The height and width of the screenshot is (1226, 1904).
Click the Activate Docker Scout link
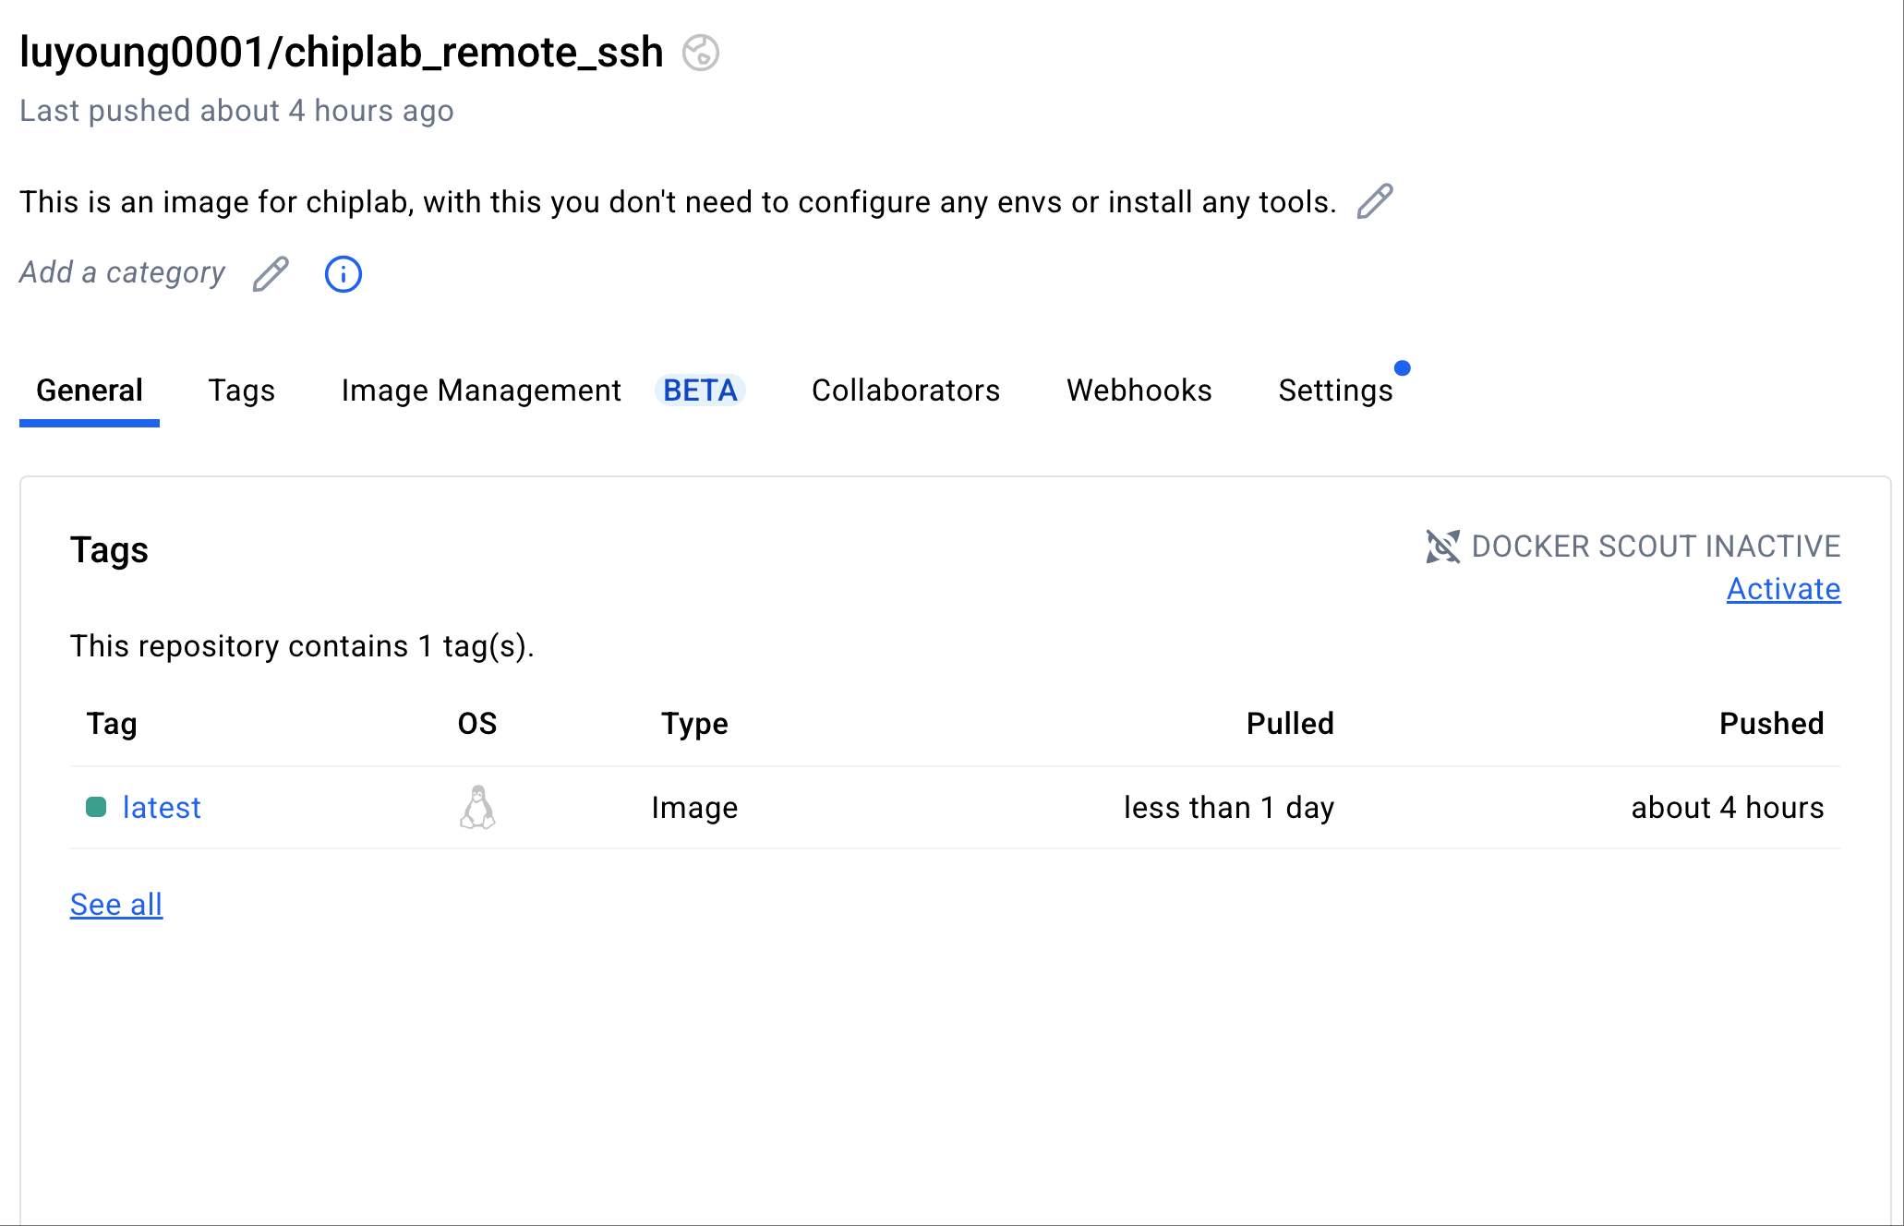coord(1783,589)
